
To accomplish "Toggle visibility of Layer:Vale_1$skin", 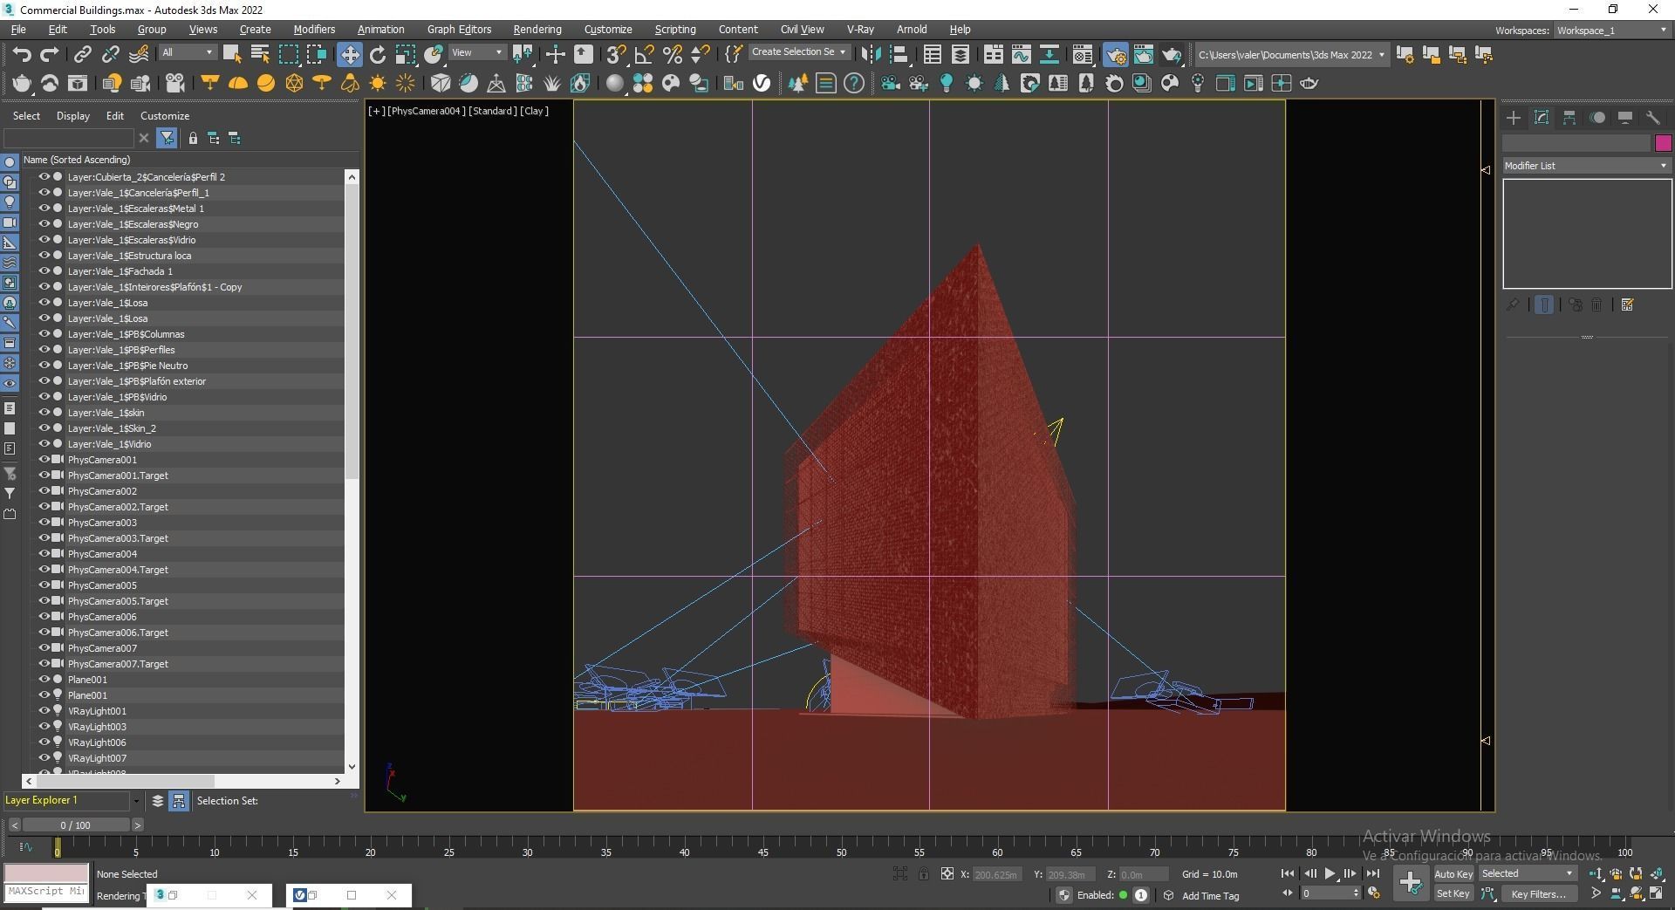I will (x=44, y=413).
